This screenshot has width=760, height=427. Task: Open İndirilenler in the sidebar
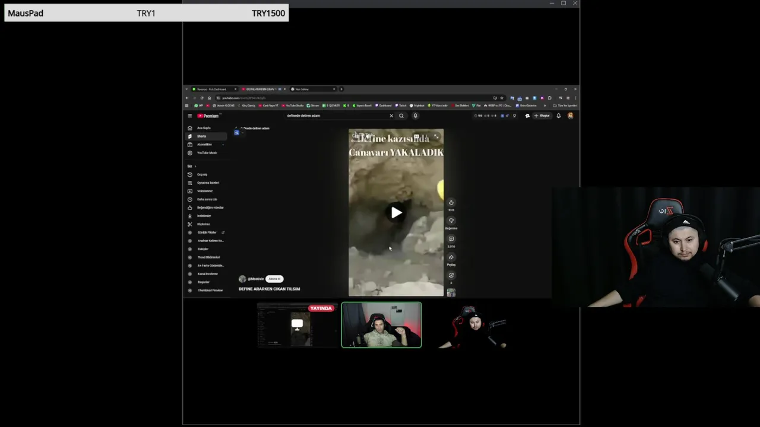tap(206, 216)
